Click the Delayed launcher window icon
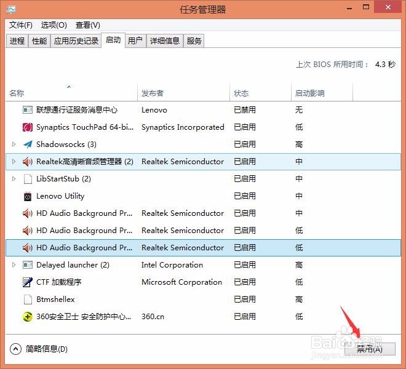Image resolution: width=406 pixels, height=369 pixels. 28,265
